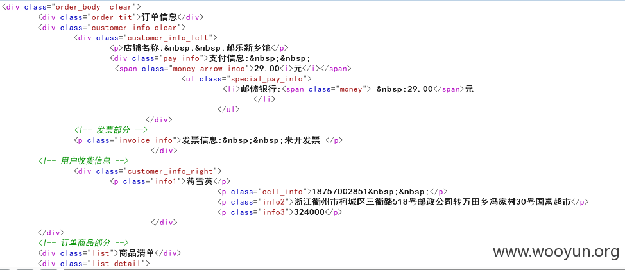Click the special_pay_info ul opening tag
The image size is (625, 270).
pos(247,79)
